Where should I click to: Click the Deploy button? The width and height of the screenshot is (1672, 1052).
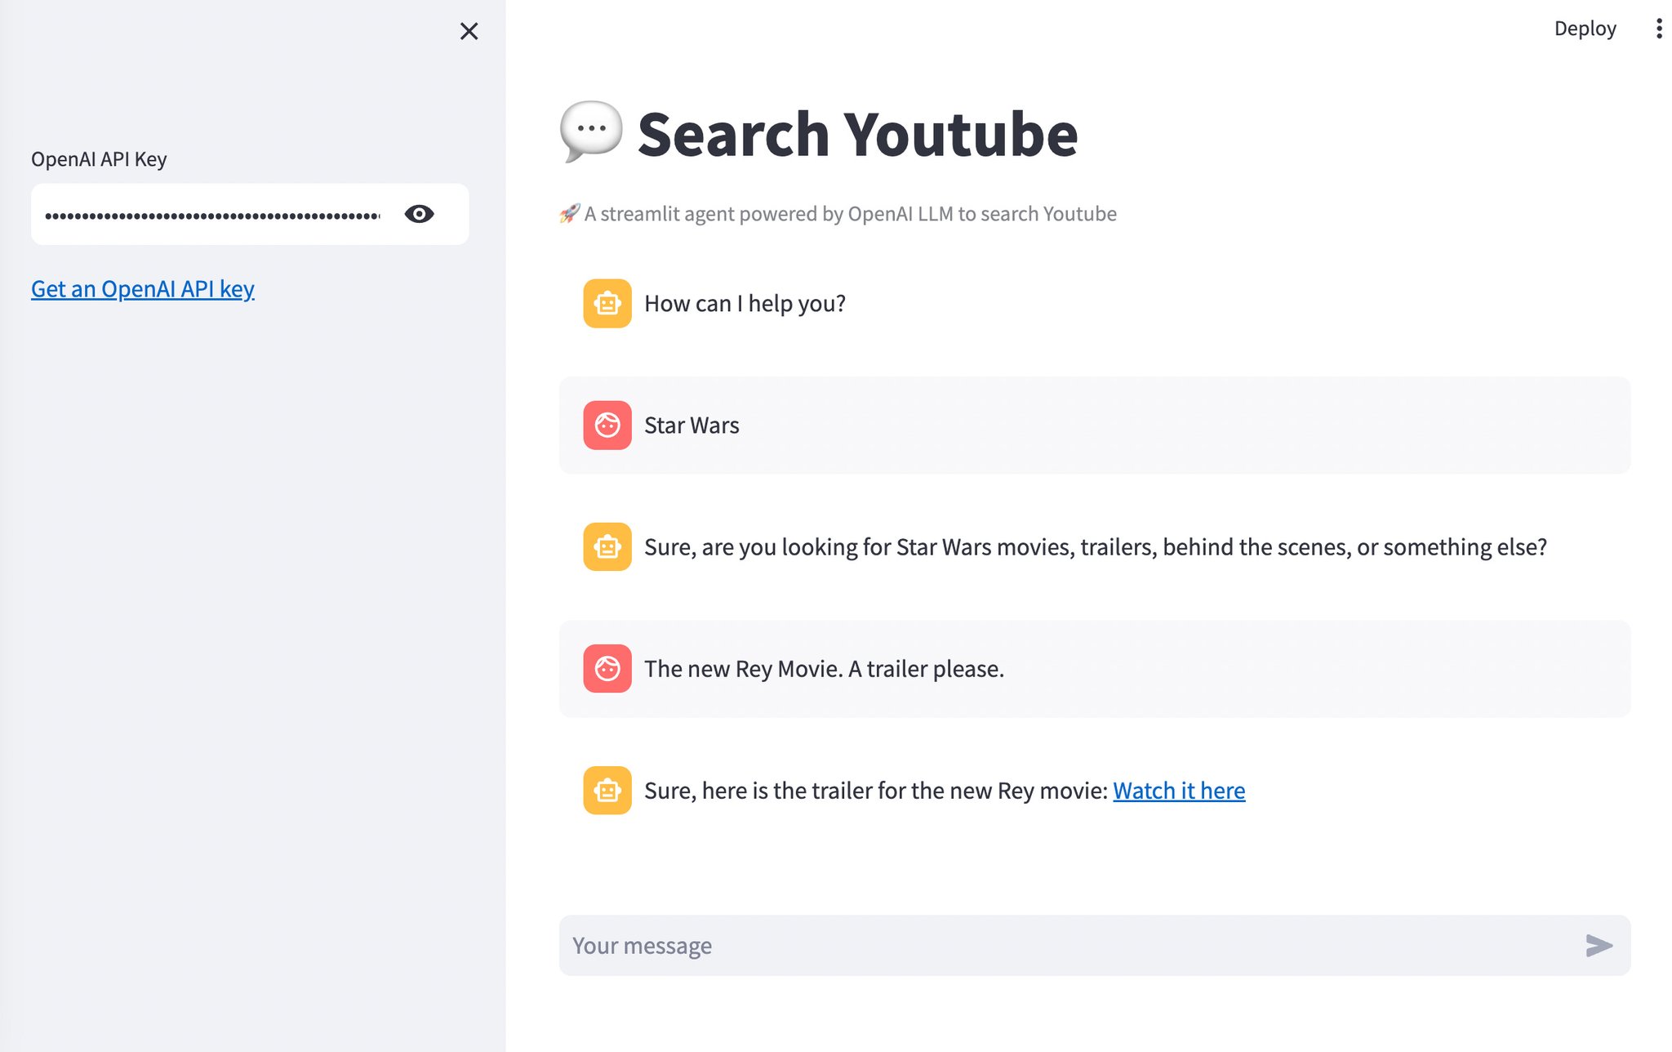pos(1585,29)
